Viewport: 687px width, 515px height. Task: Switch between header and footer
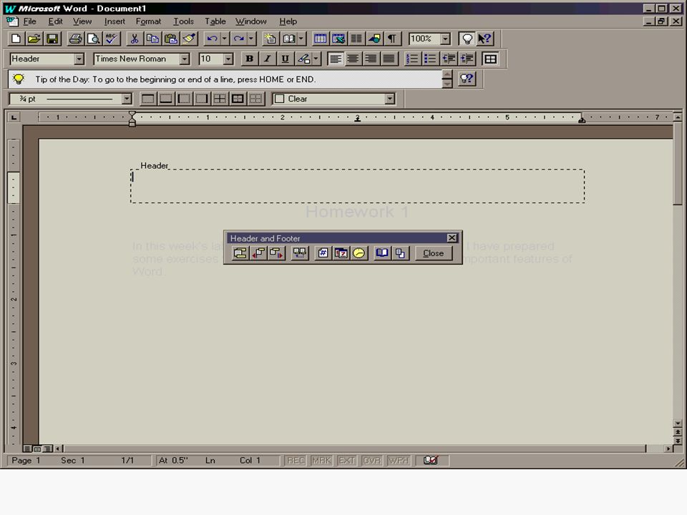[240, 253]
